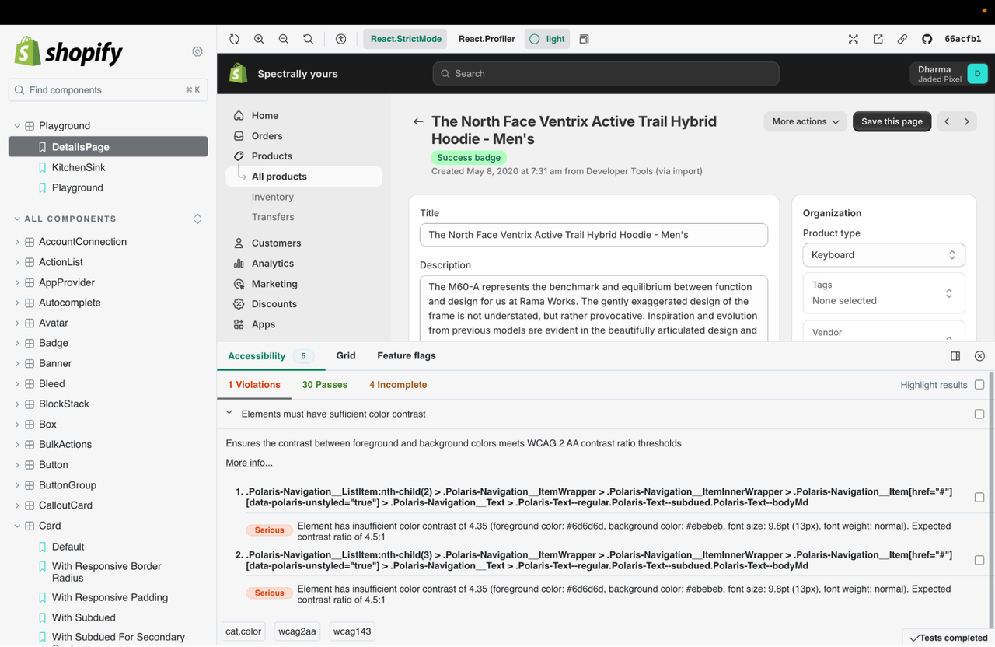Toggle React.StrictMode off
995x647 pixels.
404,38
